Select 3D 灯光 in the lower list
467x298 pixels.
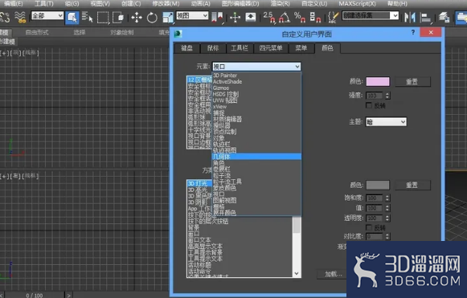[199, 183]
